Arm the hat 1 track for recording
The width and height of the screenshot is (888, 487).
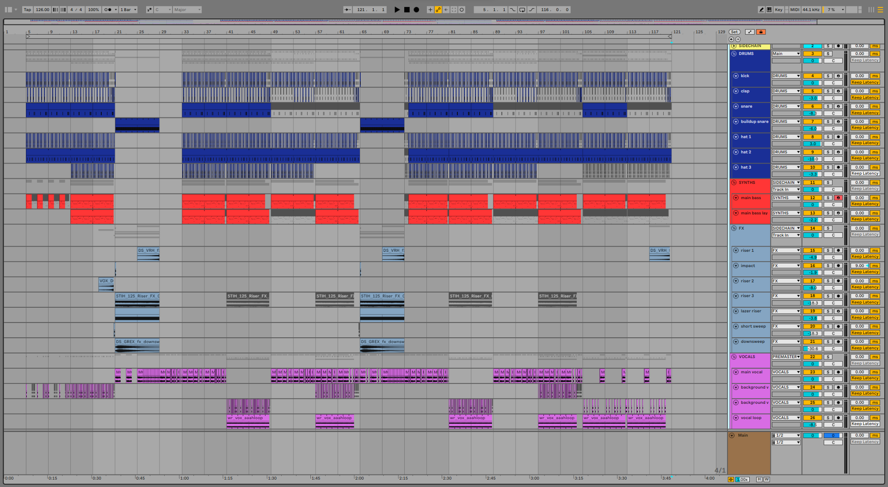coord(838,137)
